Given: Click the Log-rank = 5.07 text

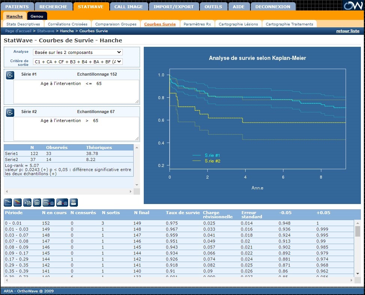Looking at the screenshot, I should (x=22, y=165).
